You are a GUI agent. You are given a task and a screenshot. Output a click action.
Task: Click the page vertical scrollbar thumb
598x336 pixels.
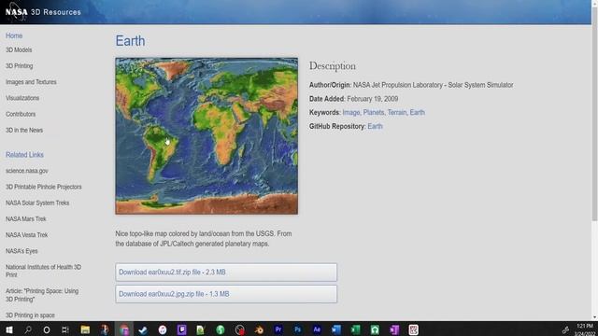[594, 113]
